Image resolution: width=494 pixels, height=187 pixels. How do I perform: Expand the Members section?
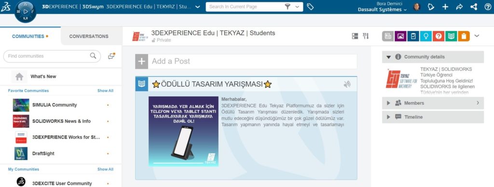coord(433,103)
